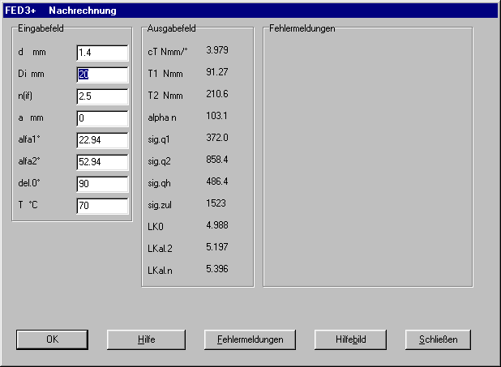
Task: Click alpha n value 103.1
Action: 217,116
